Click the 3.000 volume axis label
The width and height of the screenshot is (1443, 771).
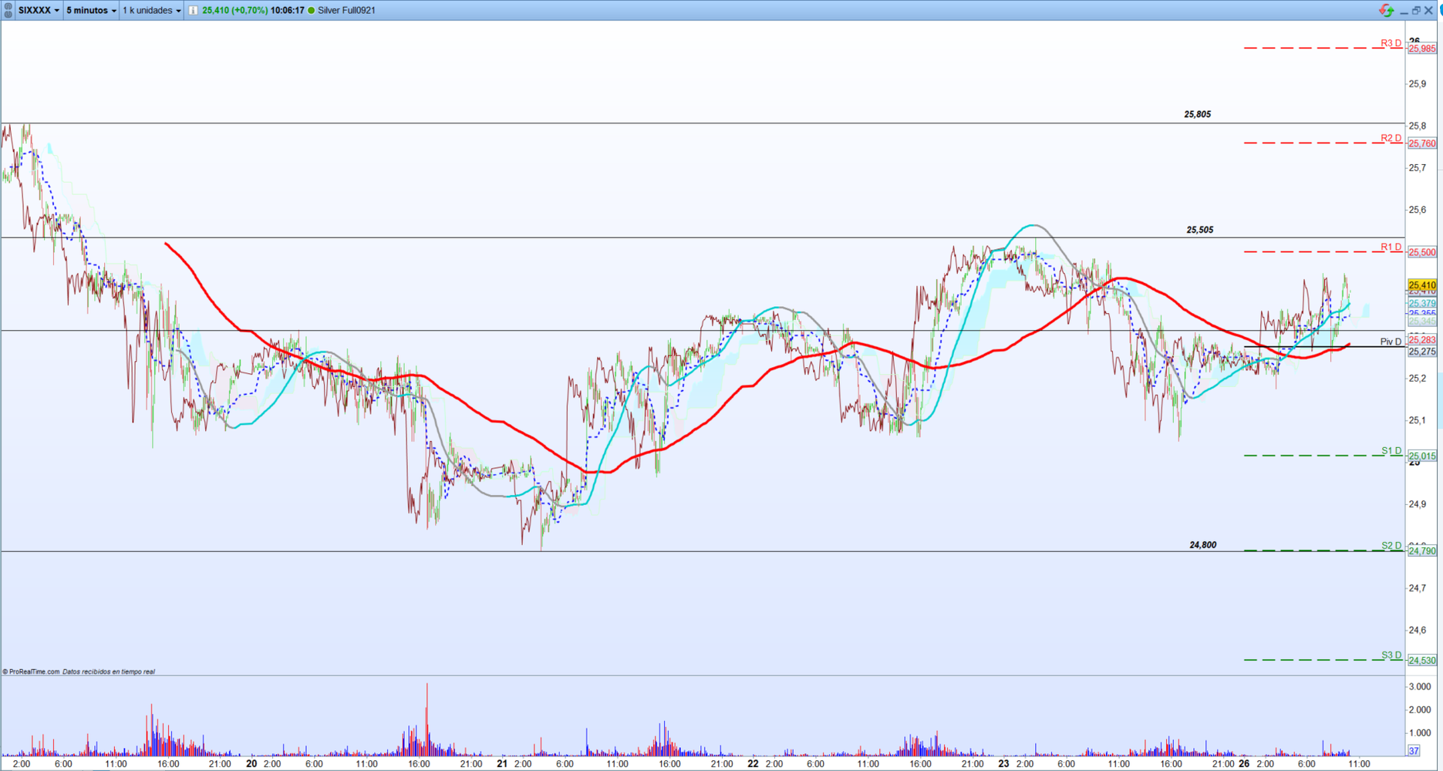[1420, 687]
